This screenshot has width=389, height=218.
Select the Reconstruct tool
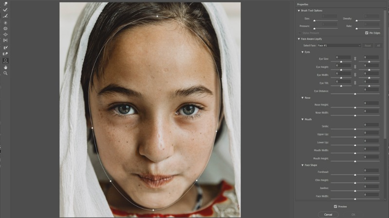(x=5, y=10)
